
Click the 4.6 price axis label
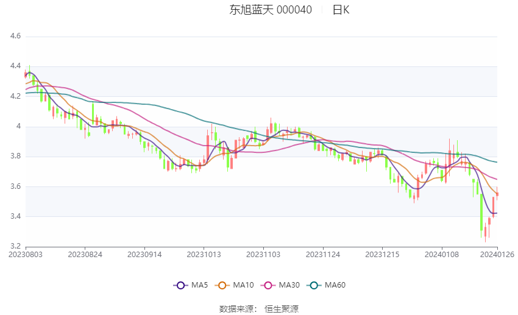click(x=15, y=36)
